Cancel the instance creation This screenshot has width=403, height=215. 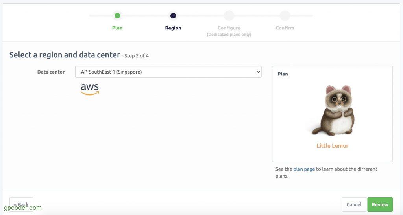(354, 204)
